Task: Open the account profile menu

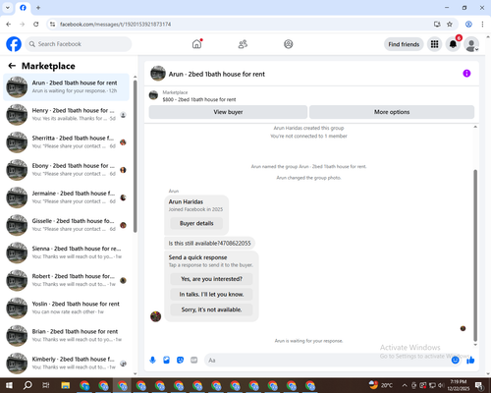Action: pyautogui.click(x=471, y=44)
